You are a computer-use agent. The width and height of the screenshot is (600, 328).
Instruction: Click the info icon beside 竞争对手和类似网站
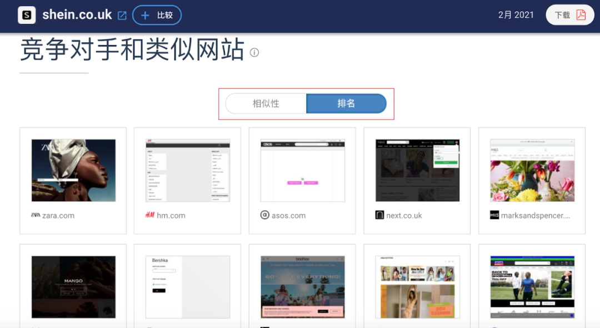[x=254, y=52]
